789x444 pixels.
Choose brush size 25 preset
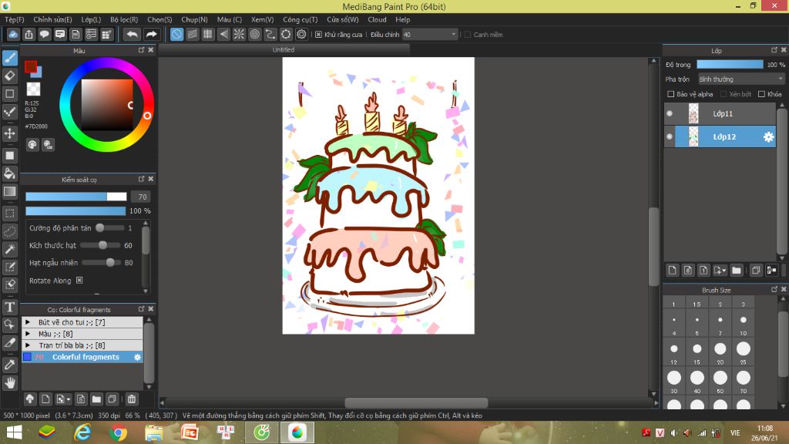click(744, 351)
